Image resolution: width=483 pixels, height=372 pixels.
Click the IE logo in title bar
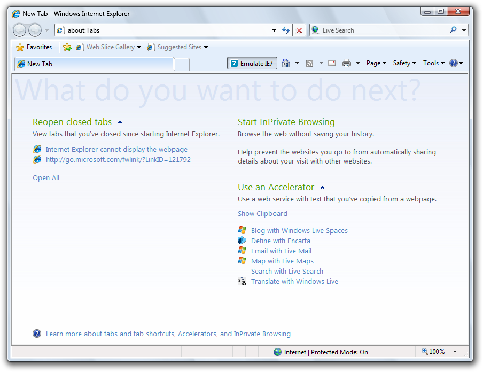point(16,14)
